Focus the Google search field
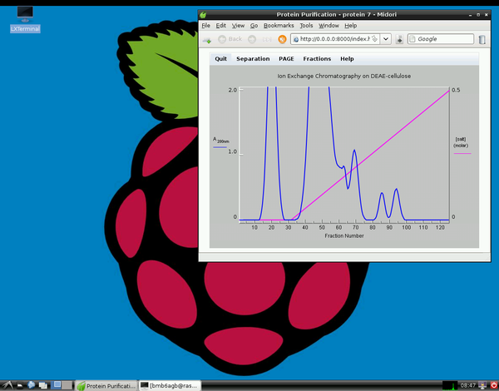The width and height of the screenshot is (499, 391). [441, 39]
